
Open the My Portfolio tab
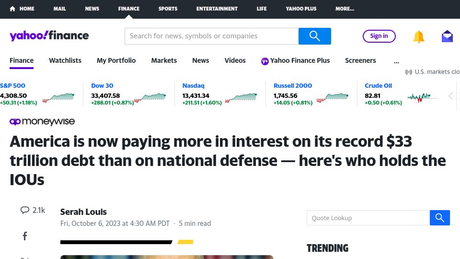[116, 60]
